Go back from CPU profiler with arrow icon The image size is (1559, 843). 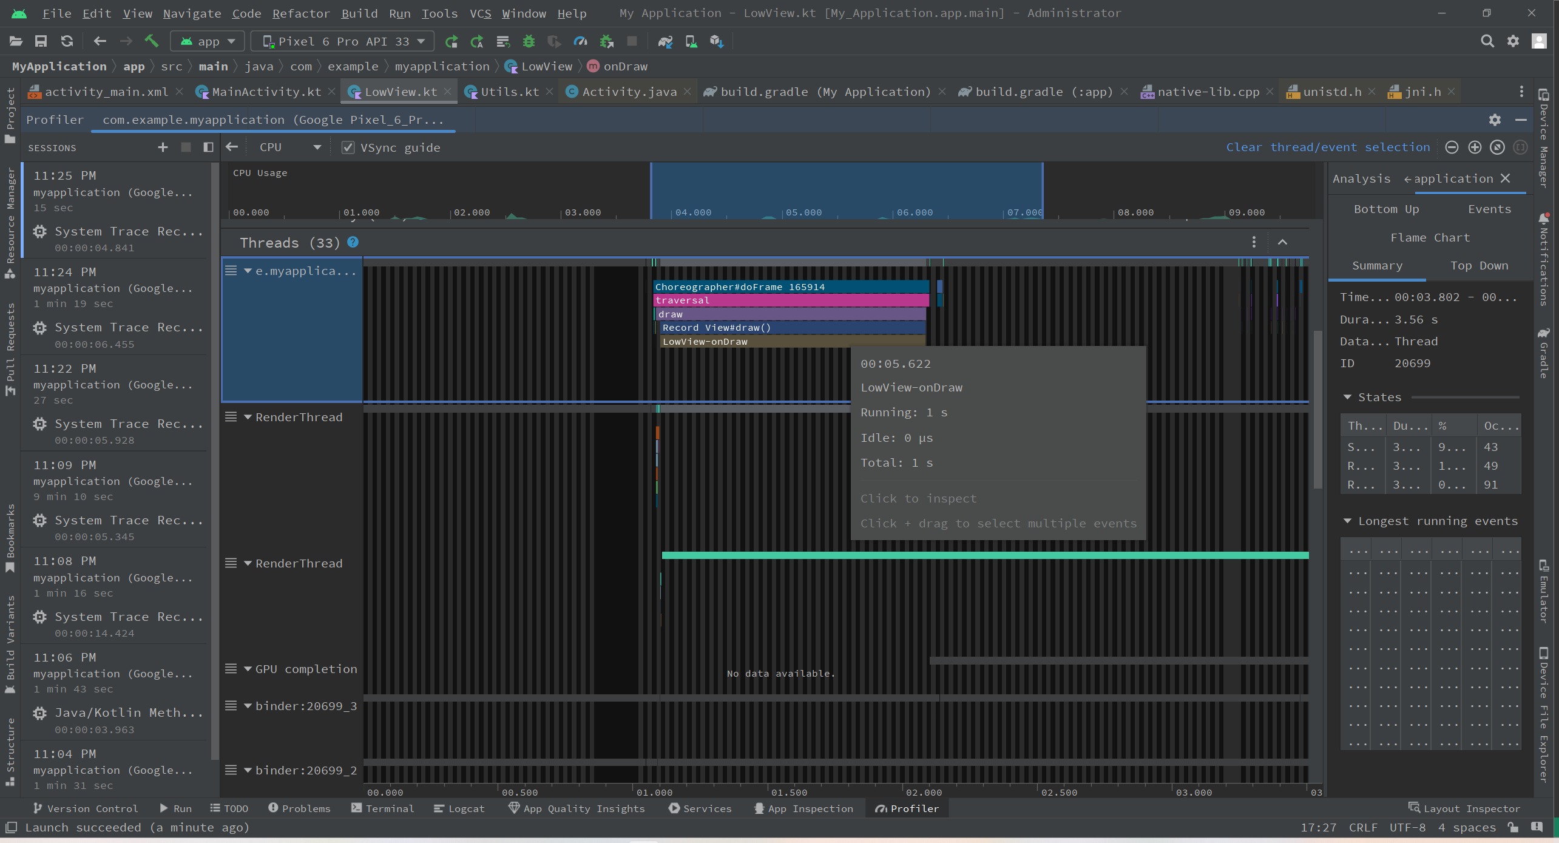point(231,147)
